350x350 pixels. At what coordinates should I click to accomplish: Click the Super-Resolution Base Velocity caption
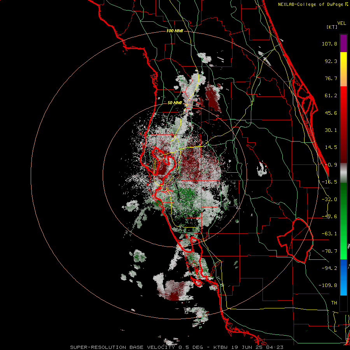pos(177,347)
